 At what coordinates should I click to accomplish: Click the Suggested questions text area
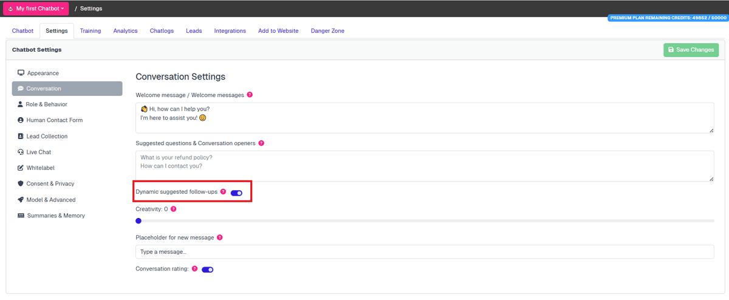tap(424, 166)
